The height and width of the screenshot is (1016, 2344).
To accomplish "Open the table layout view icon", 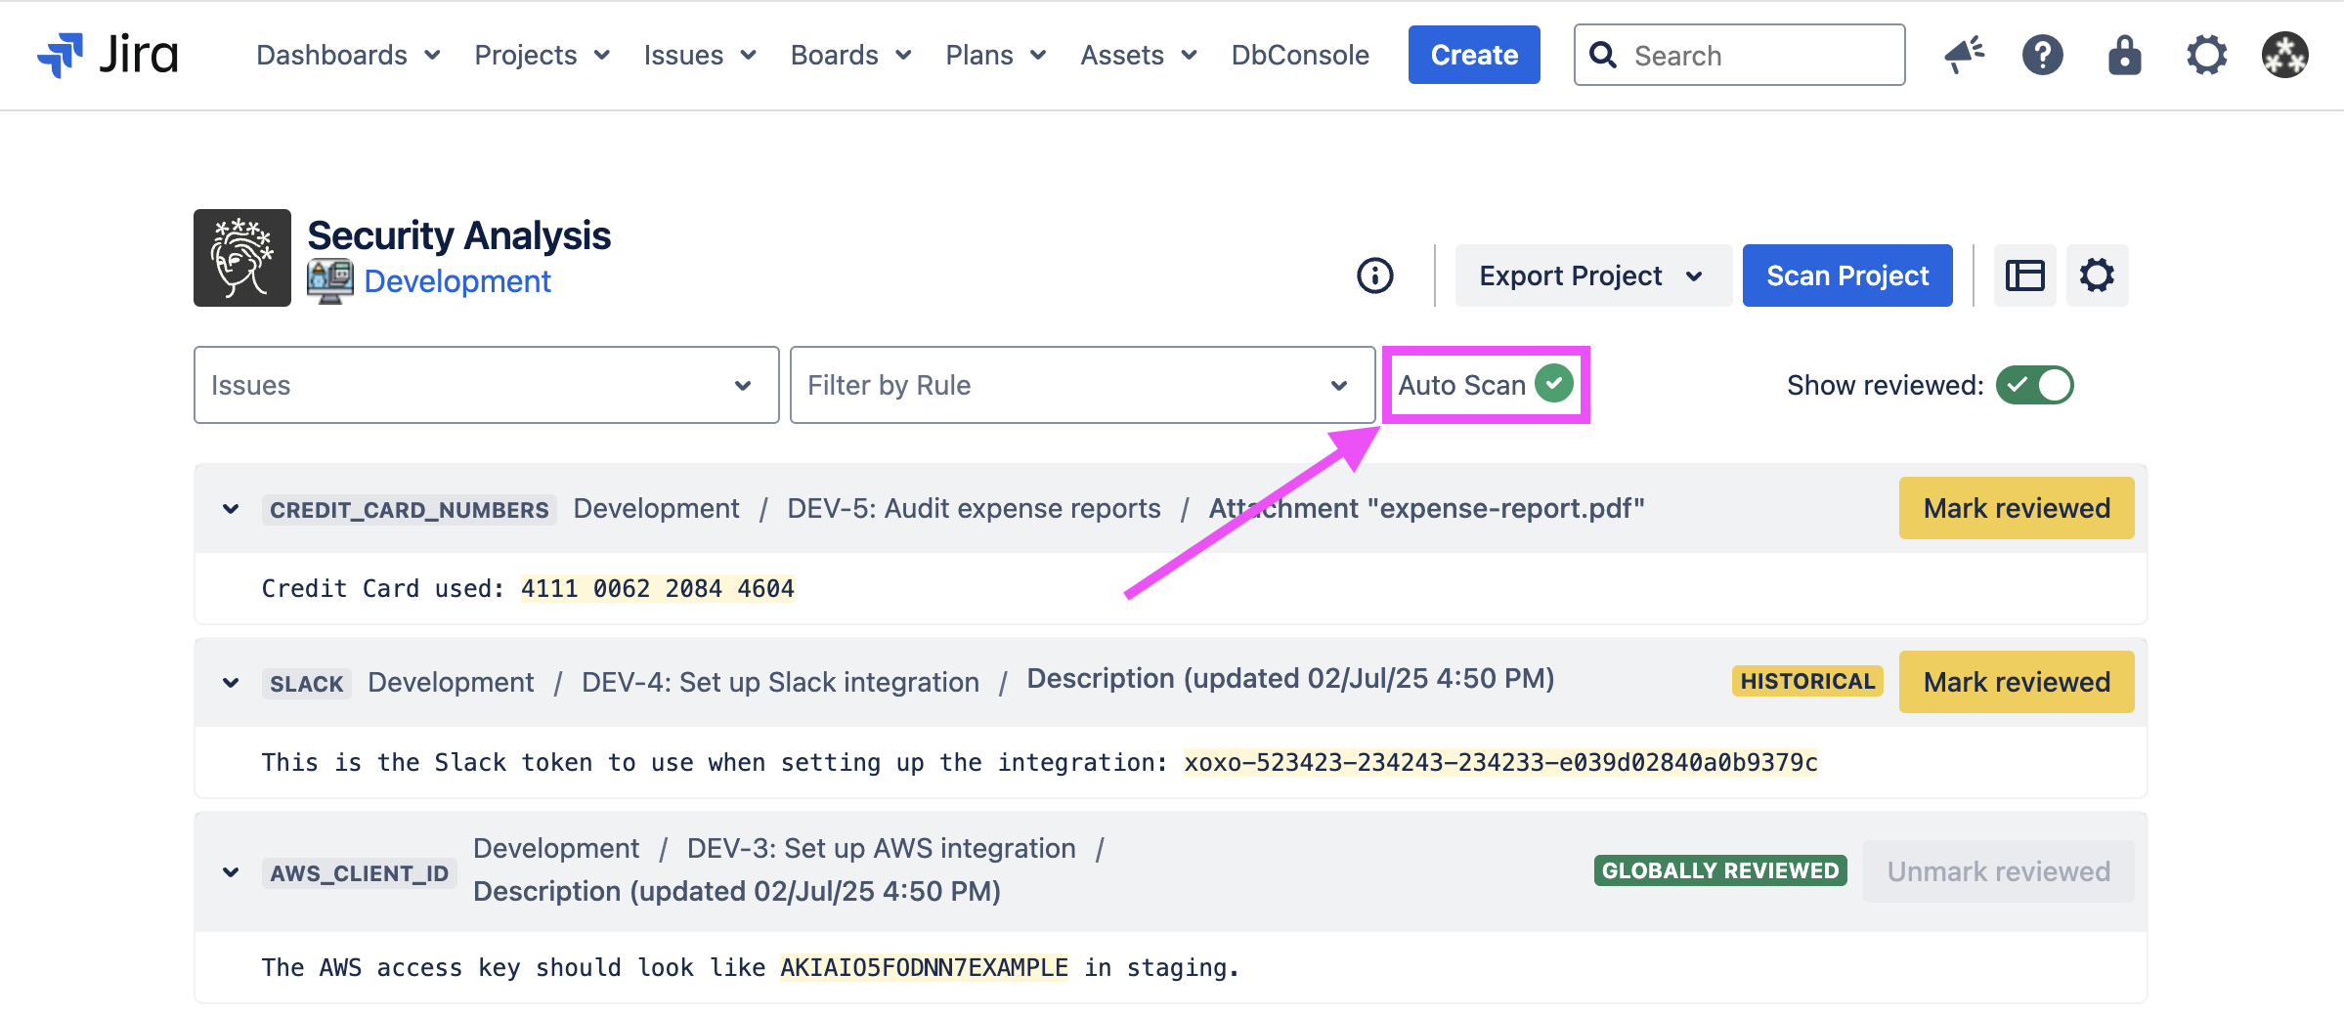I will coord(2024,275).
